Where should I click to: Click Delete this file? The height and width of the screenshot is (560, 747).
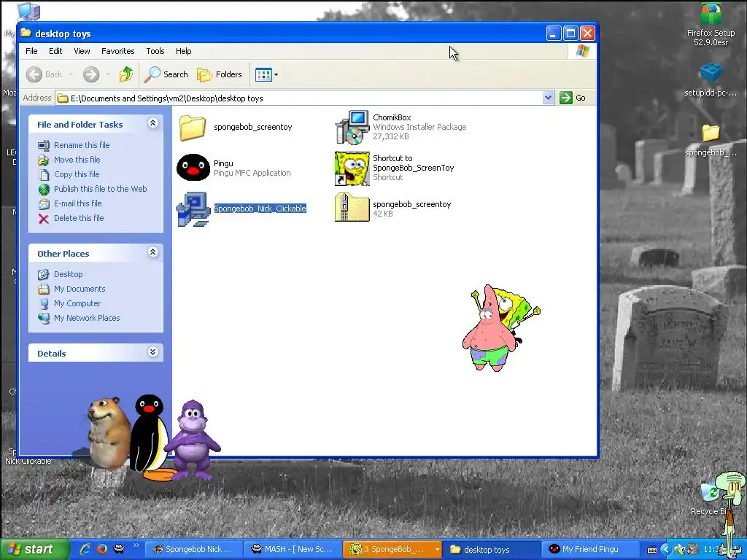coord(79,218)
